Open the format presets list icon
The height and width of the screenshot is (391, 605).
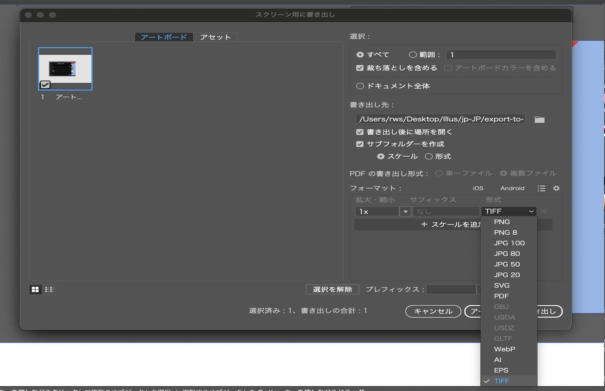tap(541, 188)
